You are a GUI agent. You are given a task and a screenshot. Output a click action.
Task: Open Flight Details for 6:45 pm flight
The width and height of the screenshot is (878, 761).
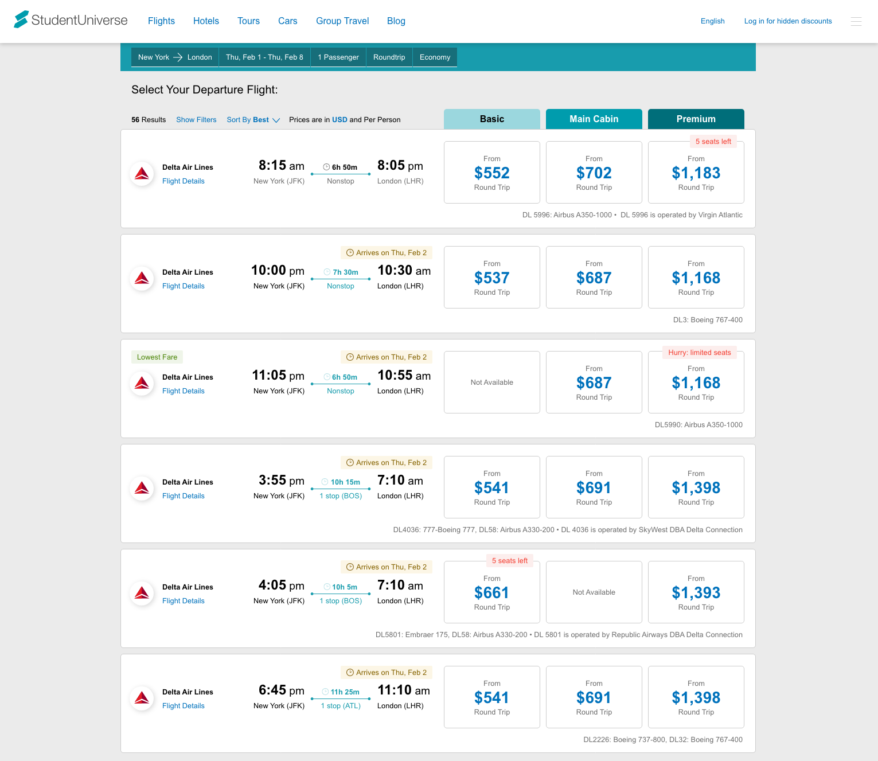tap(184, 706)
